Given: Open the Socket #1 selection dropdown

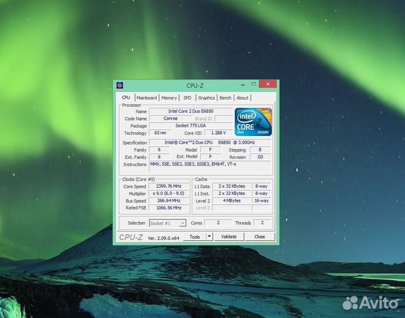Looking at the screenshot, I should click(167, 223).
